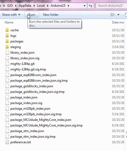Change the view layout icon
Screen dimensions: 127x151
(x=113, y=15)
